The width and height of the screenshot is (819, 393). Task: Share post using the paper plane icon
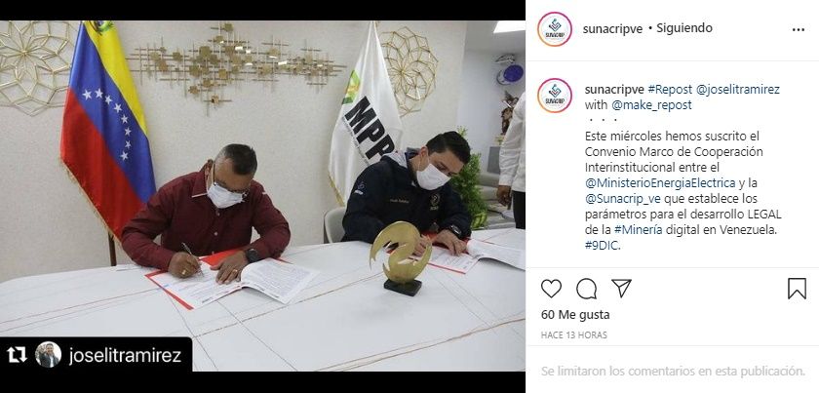[x=622, y=288]
